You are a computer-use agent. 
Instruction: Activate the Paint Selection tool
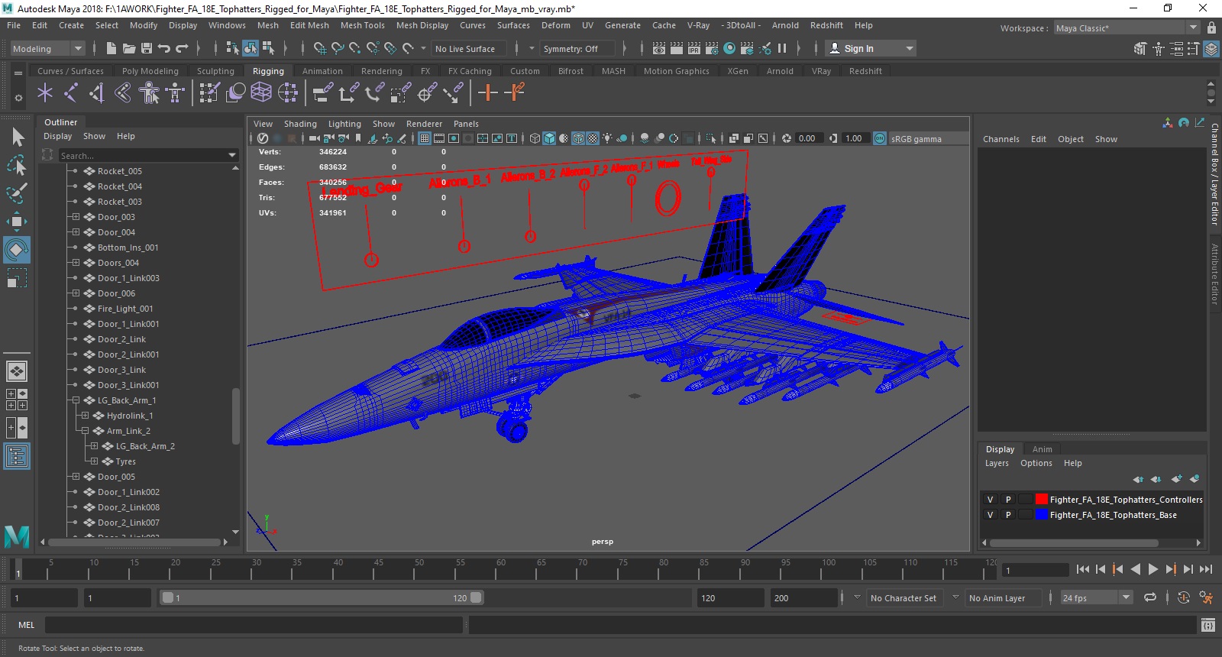tap(17, 193)
